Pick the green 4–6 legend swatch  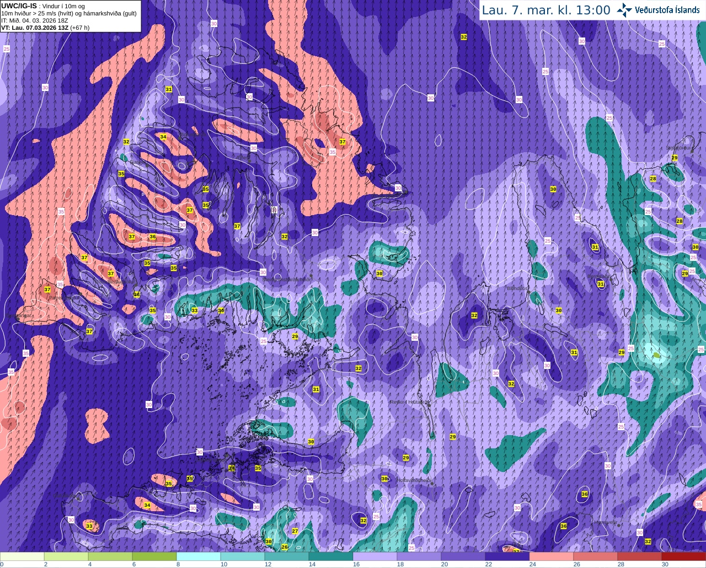click(x=110, y=556)
